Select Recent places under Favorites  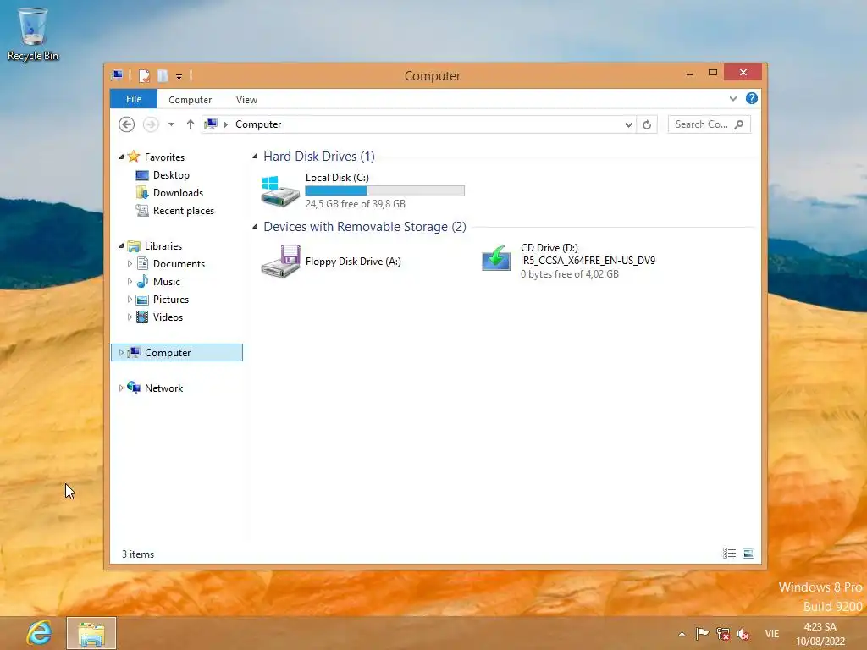[183, 211]
